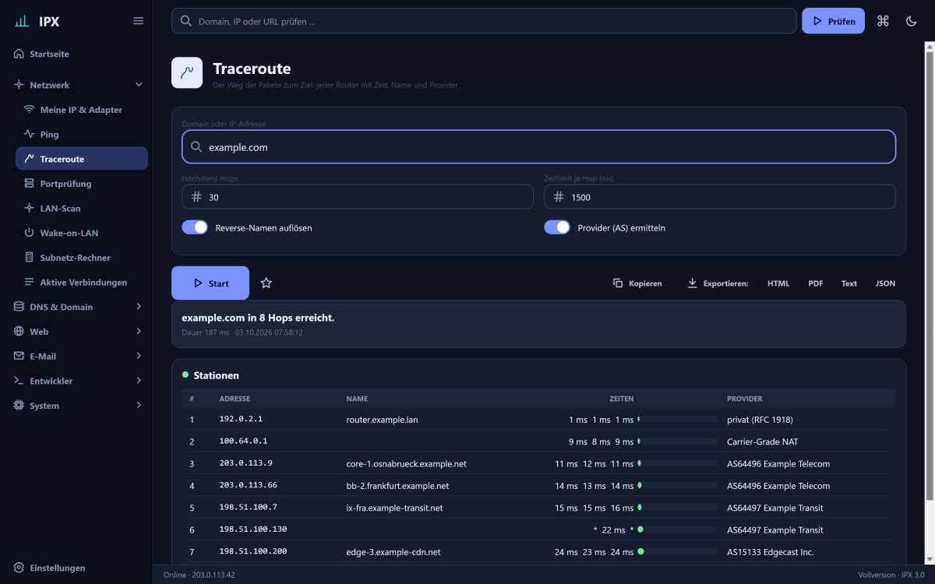Click the Ping pulse icon
935x584 pixels.
point(30,134)
